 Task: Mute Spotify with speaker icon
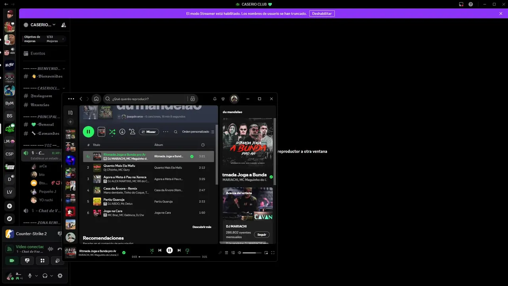tap(239, 253)
